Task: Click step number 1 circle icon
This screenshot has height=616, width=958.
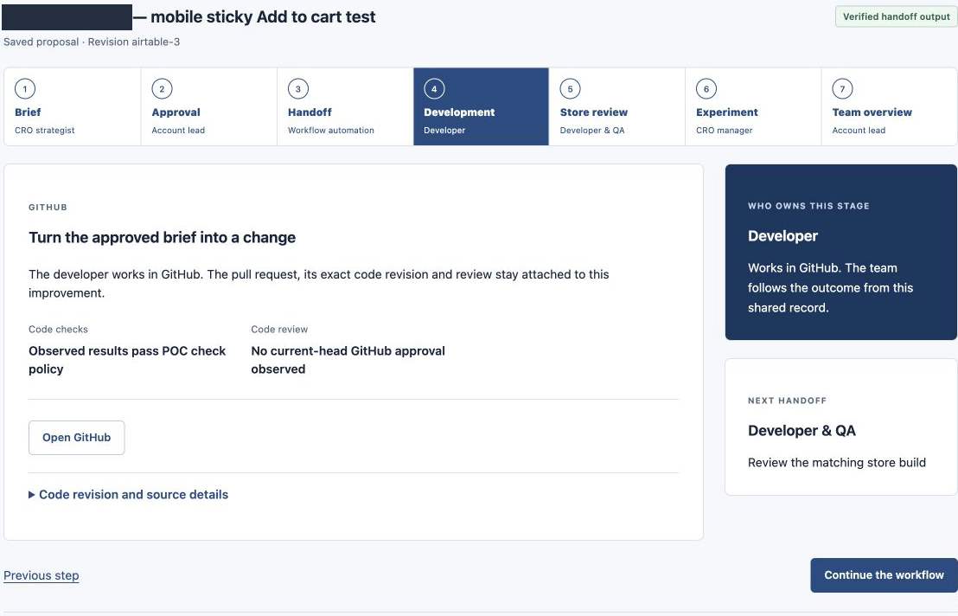Action: tap(25, 88)
